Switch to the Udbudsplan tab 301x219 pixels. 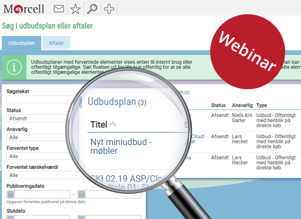21,43
